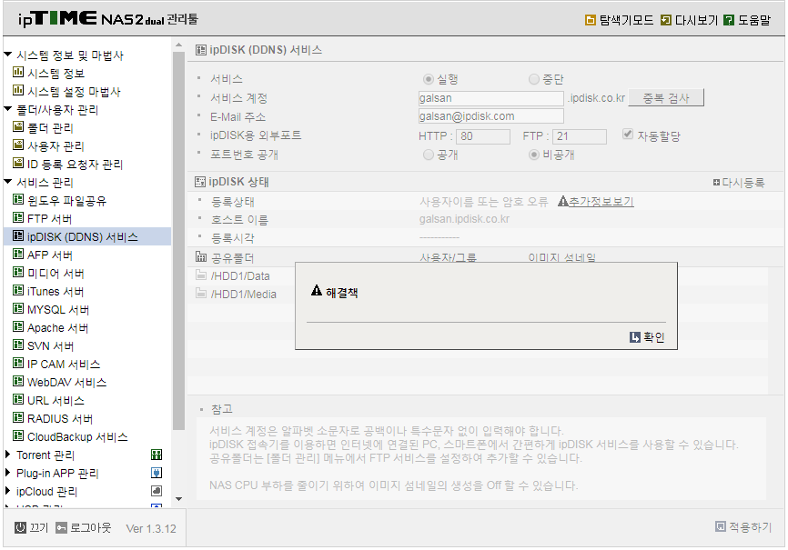Select the 공개 port radio button
788x550 pixels.
coord(429,155)
